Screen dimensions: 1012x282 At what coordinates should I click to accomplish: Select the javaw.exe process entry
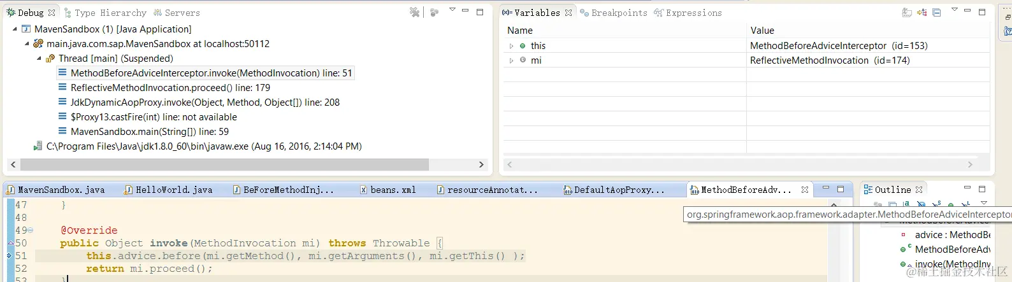[198, 146]
